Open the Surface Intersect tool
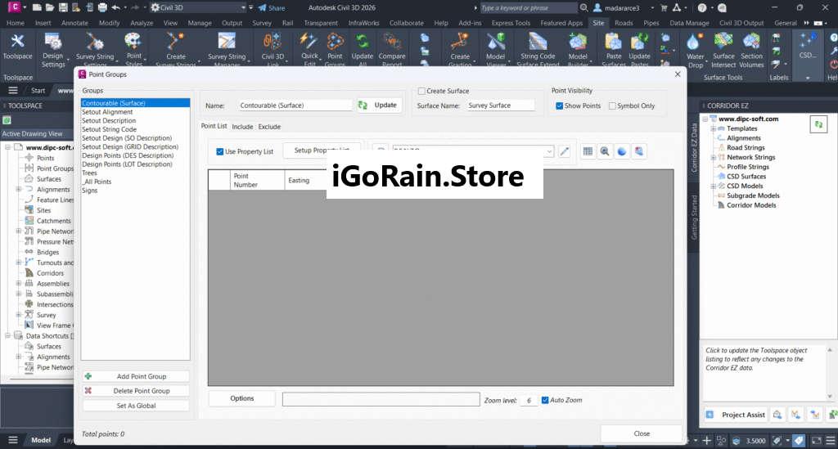 tap(723, 49)
